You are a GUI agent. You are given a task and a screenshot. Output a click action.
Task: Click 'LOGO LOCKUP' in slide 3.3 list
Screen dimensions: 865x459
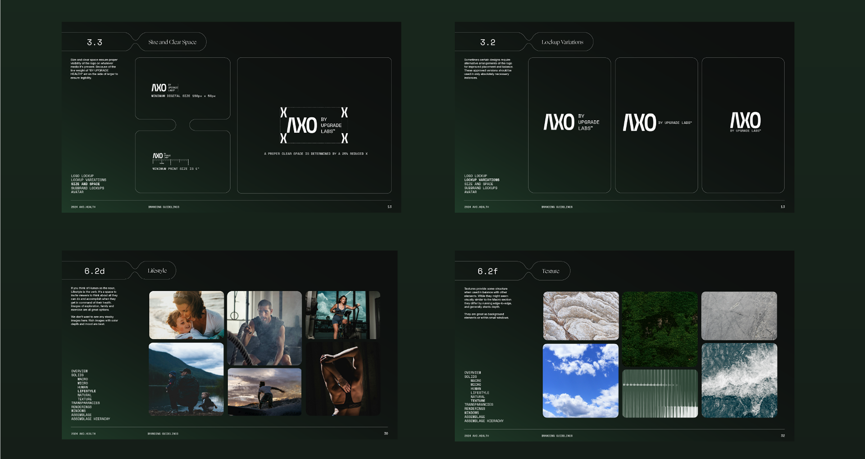[x=82, y=176]
